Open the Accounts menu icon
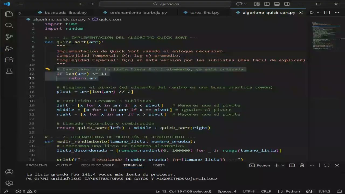345x194 pixels. (x=9, y=172)
